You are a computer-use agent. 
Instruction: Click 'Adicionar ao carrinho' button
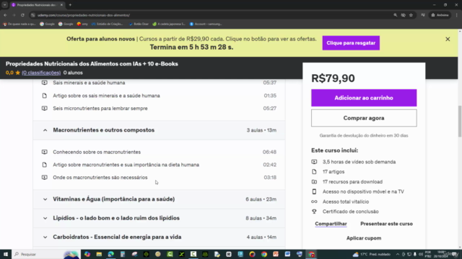point(364,98)
